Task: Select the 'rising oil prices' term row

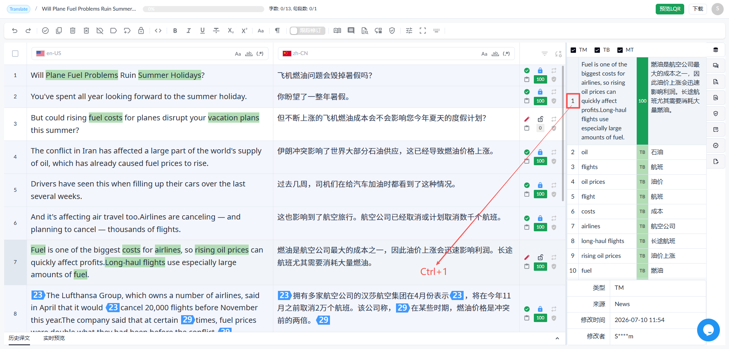Action: click(637, 256)
